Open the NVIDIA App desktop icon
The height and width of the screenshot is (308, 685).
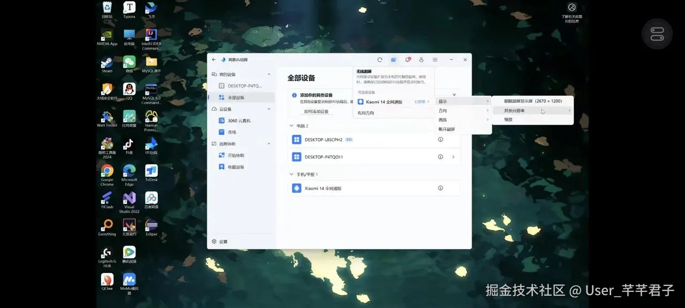pyautogui.click(x=107, y=37)
